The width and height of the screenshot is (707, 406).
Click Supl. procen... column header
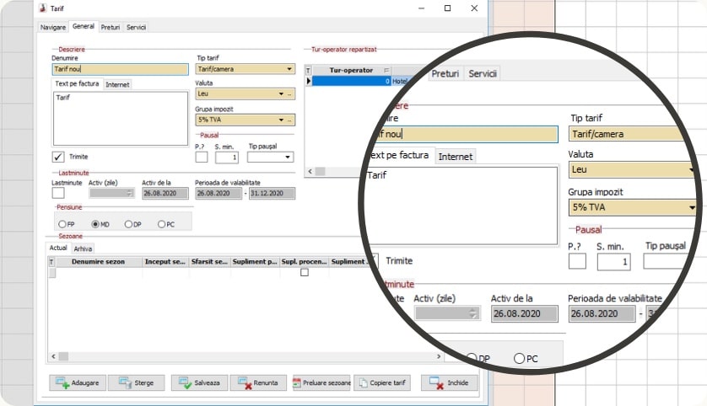[304, 261]
